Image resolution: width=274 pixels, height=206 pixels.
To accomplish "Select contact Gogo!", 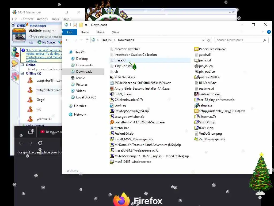I will 41,100.
